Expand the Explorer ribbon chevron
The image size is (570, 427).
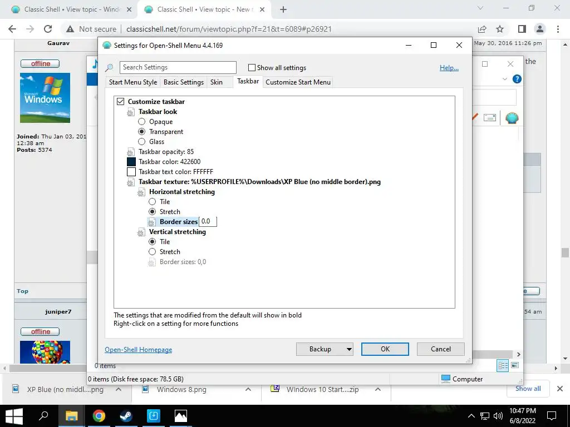click(x=504, y=79)
